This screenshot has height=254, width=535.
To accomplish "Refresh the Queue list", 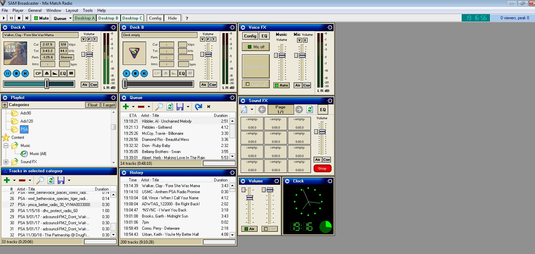I will pos(170,107).
